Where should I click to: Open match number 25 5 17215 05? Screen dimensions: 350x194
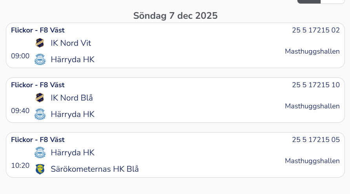[x=315, y=140]
